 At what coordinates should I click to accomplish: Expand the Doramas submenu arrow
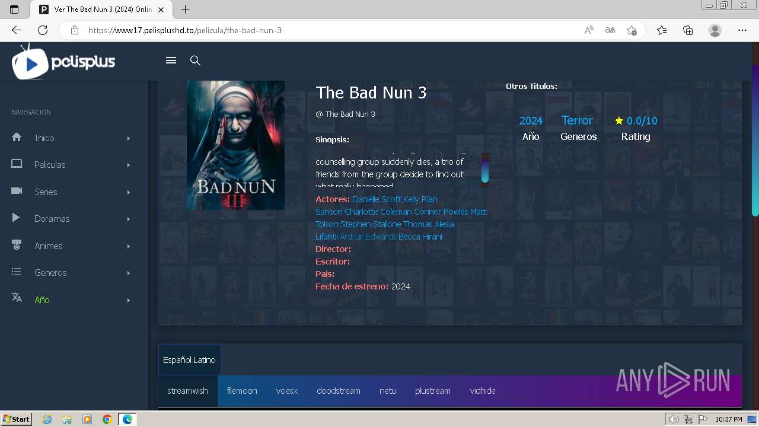pyautogui.click(x=129, y=219)
